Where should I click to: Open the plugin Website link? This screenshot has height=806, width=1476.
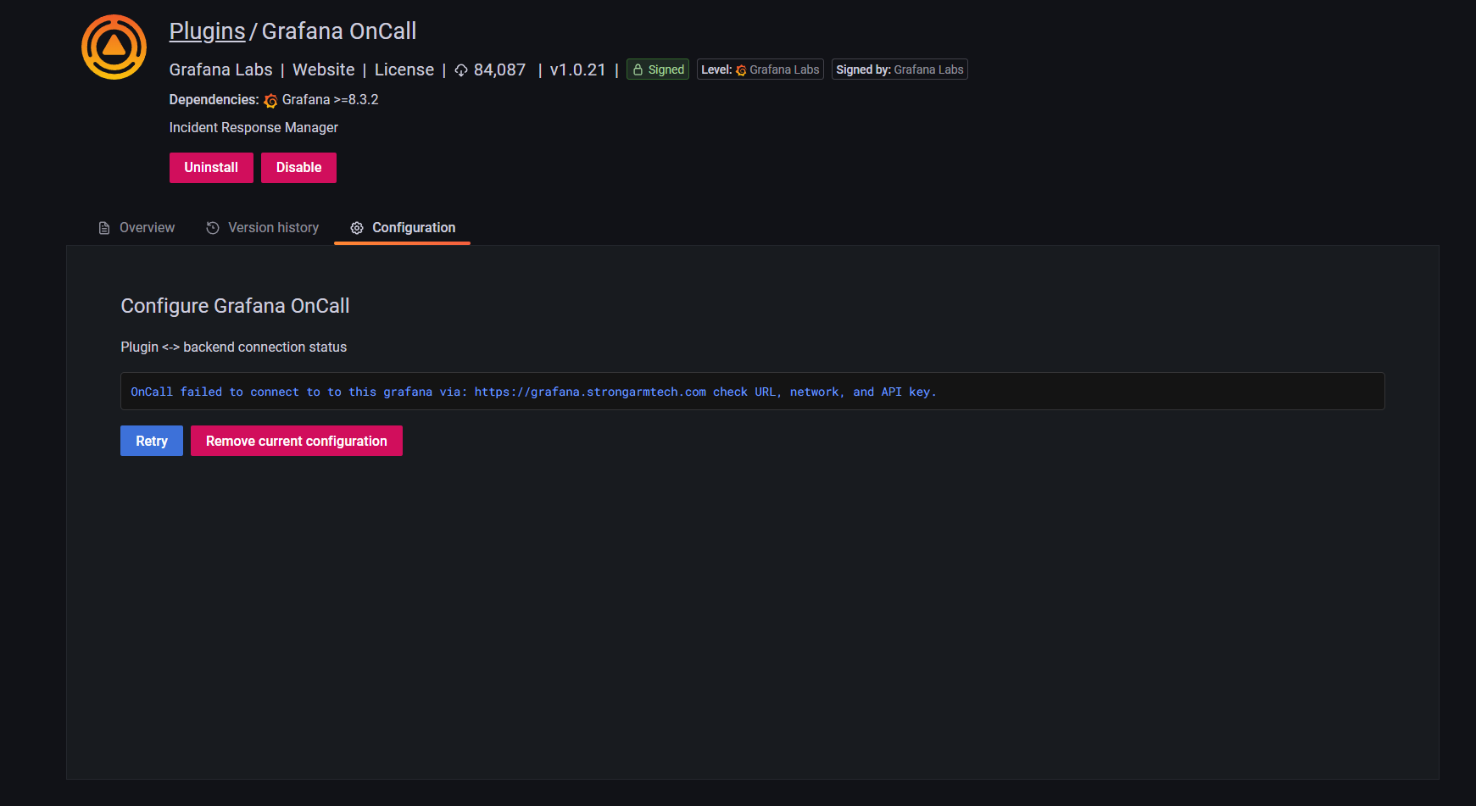(324, 69)
